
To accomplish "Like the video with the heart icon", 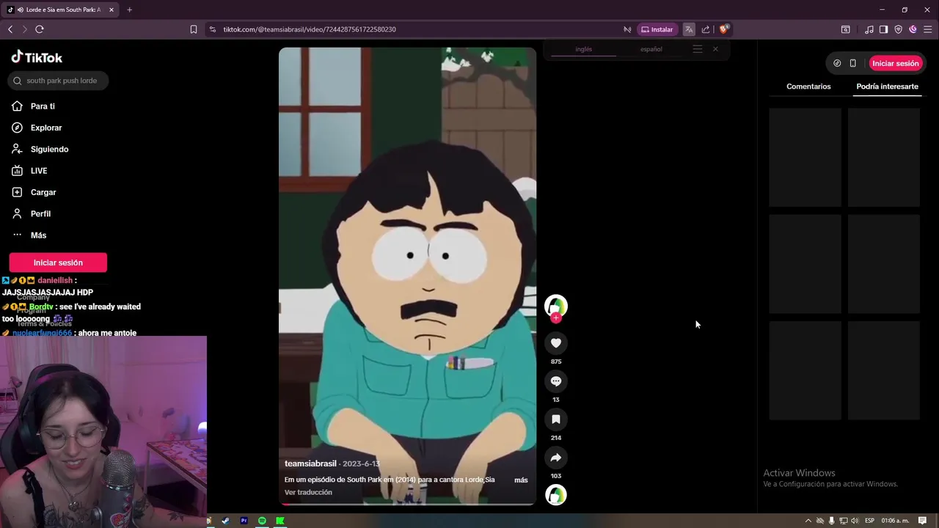I will [556, 343].
